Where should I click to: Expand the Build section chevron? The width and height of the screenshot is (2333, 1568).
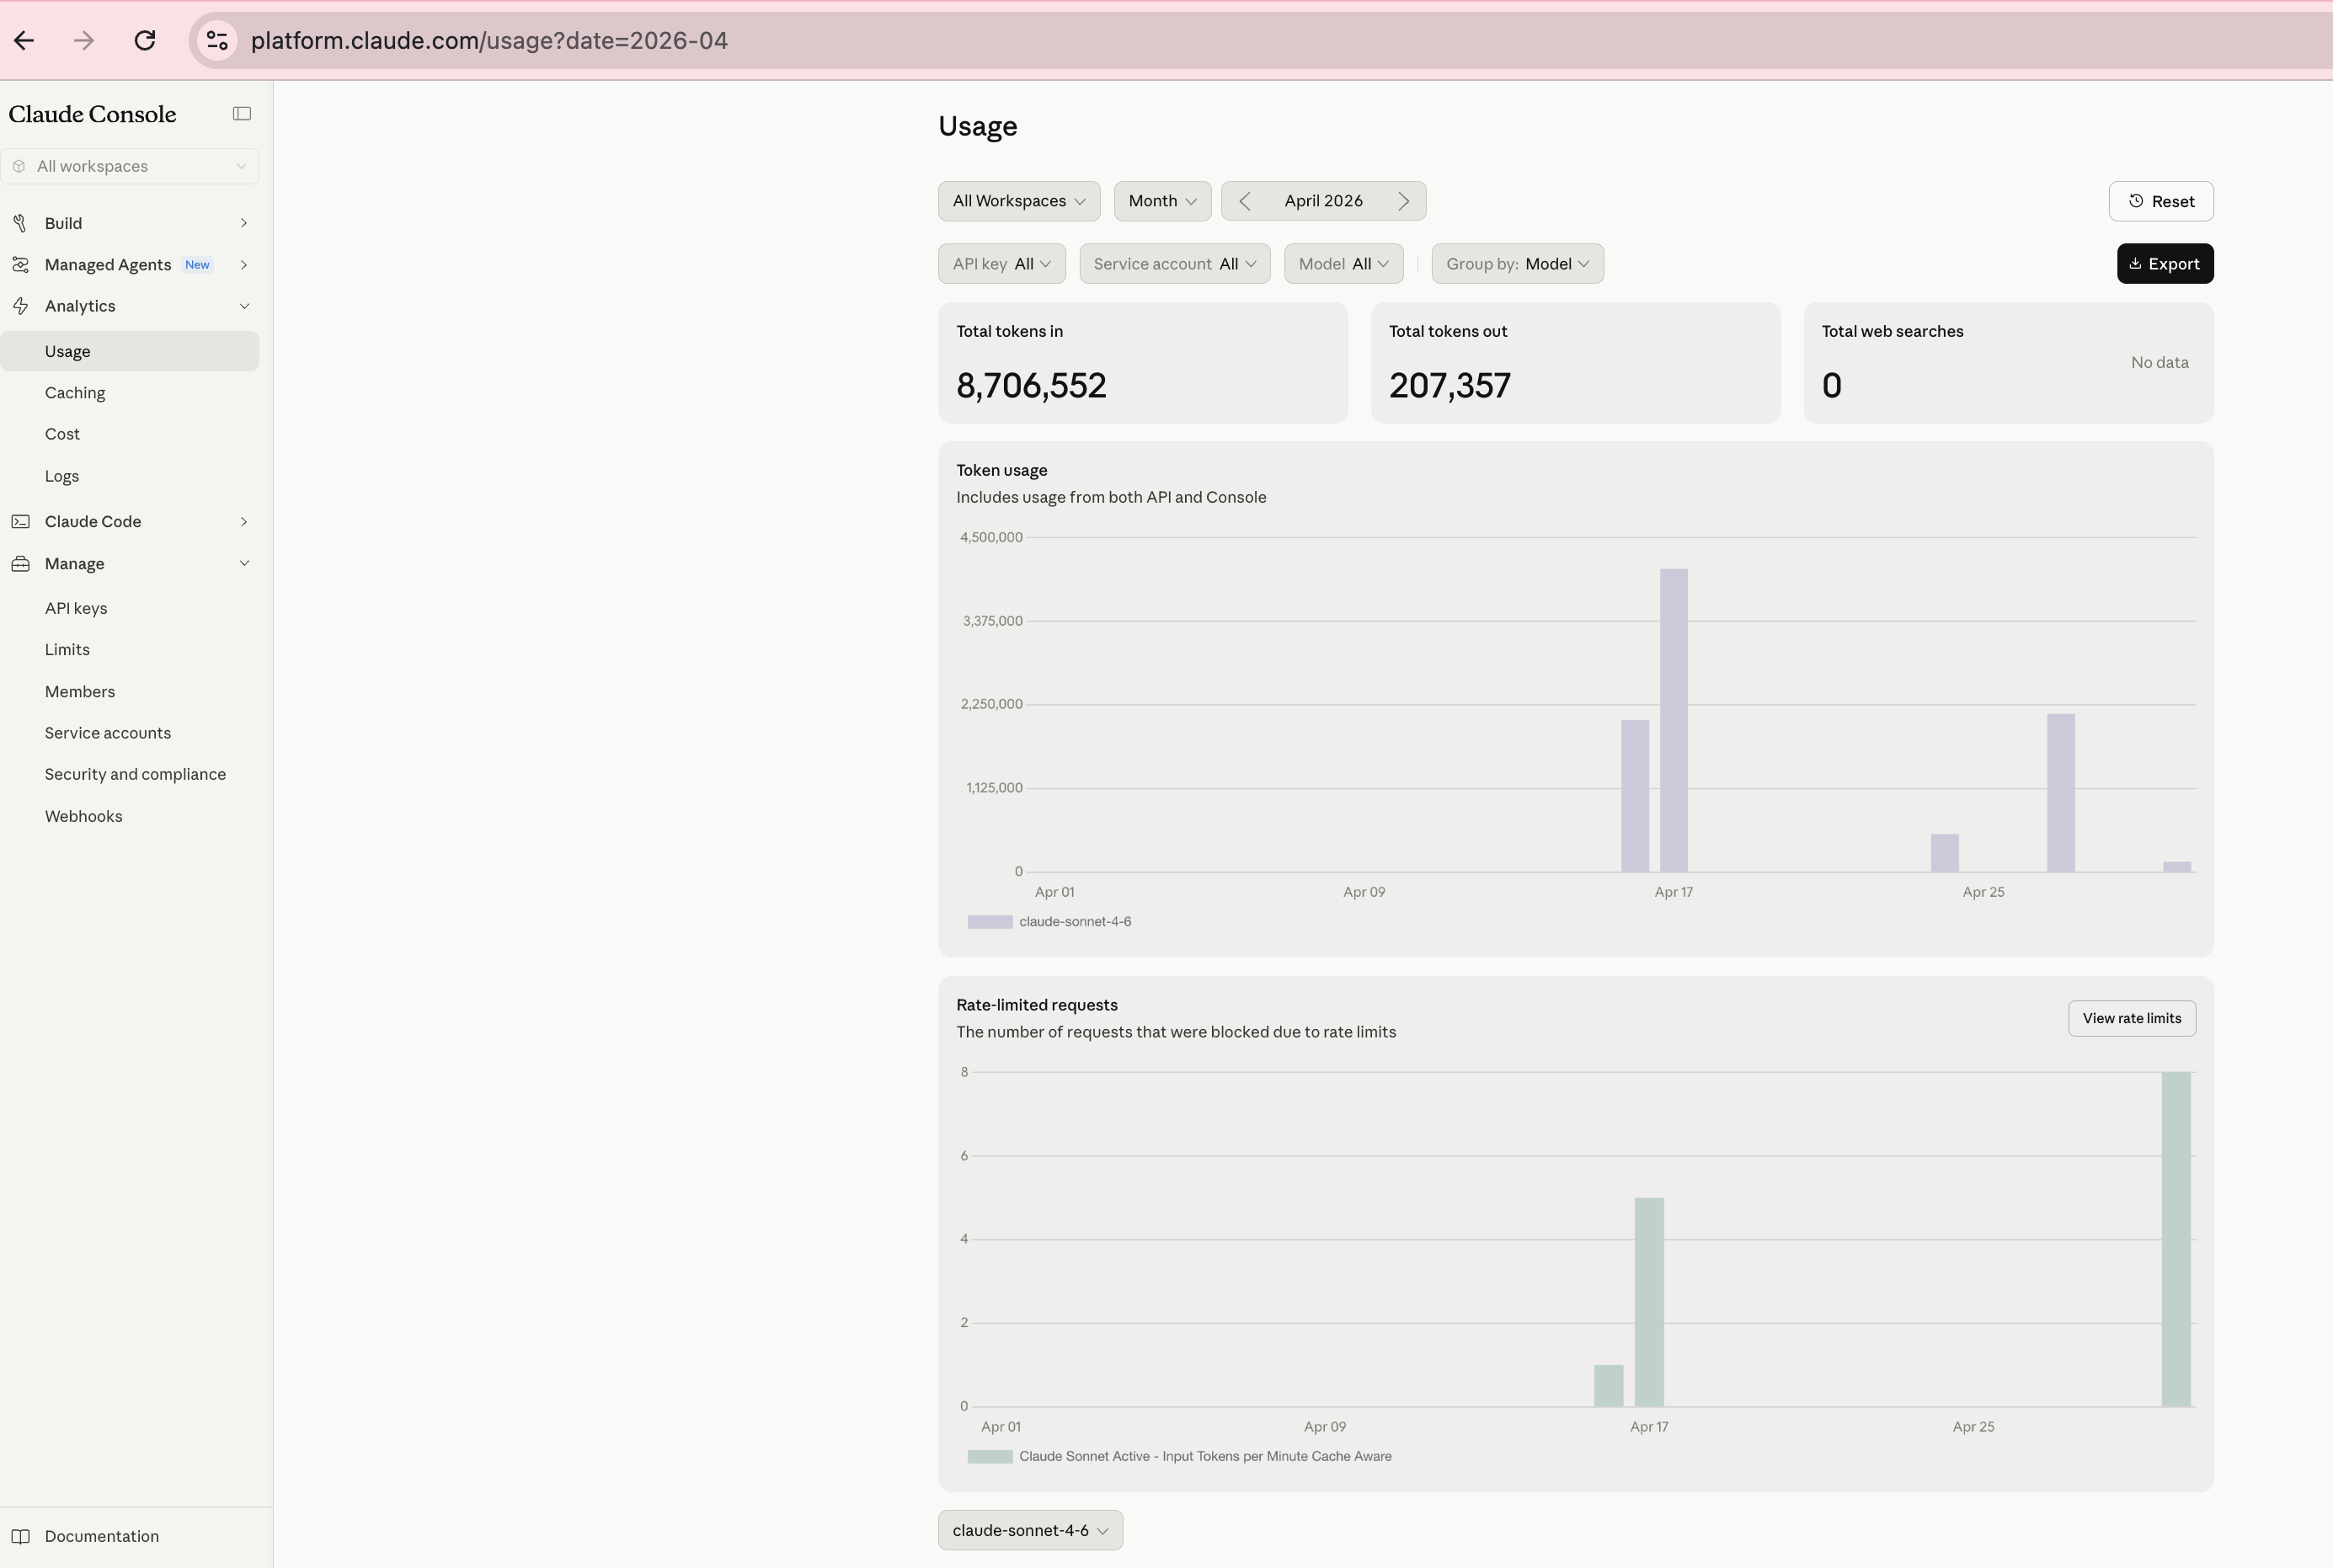(243, 223)
